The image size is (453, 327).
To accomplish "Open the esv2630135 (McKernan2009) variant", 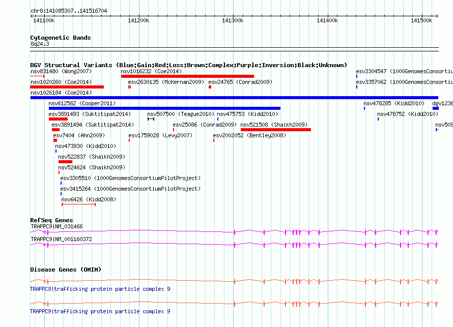I will point(166,82).
